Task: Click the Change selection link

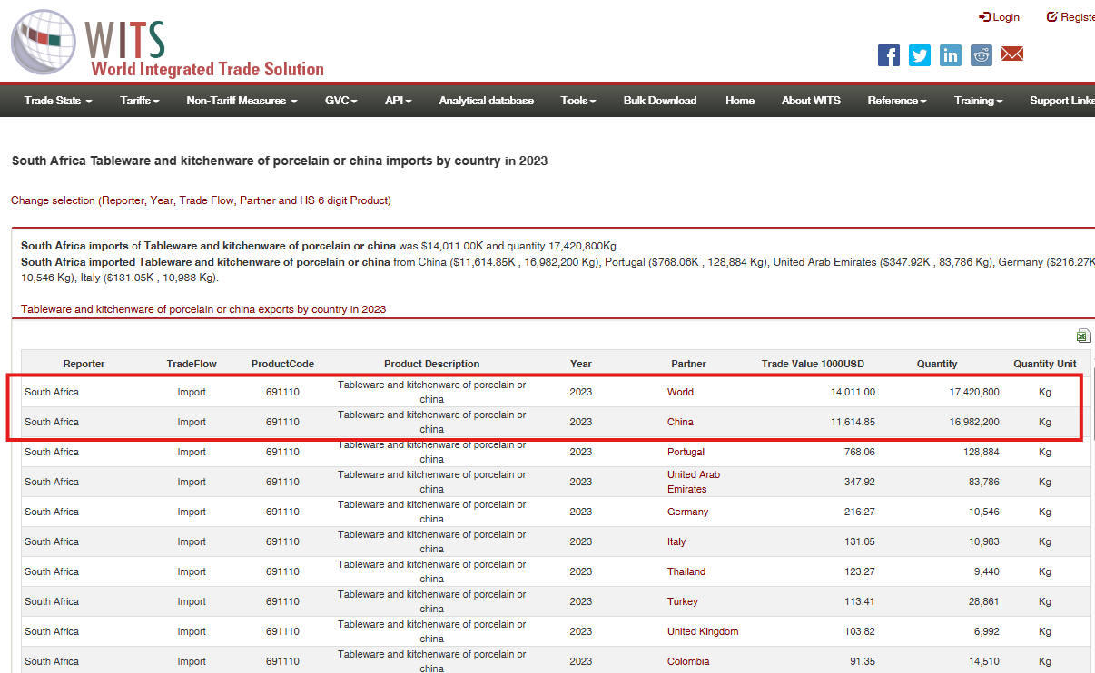Action: (201, 200)
